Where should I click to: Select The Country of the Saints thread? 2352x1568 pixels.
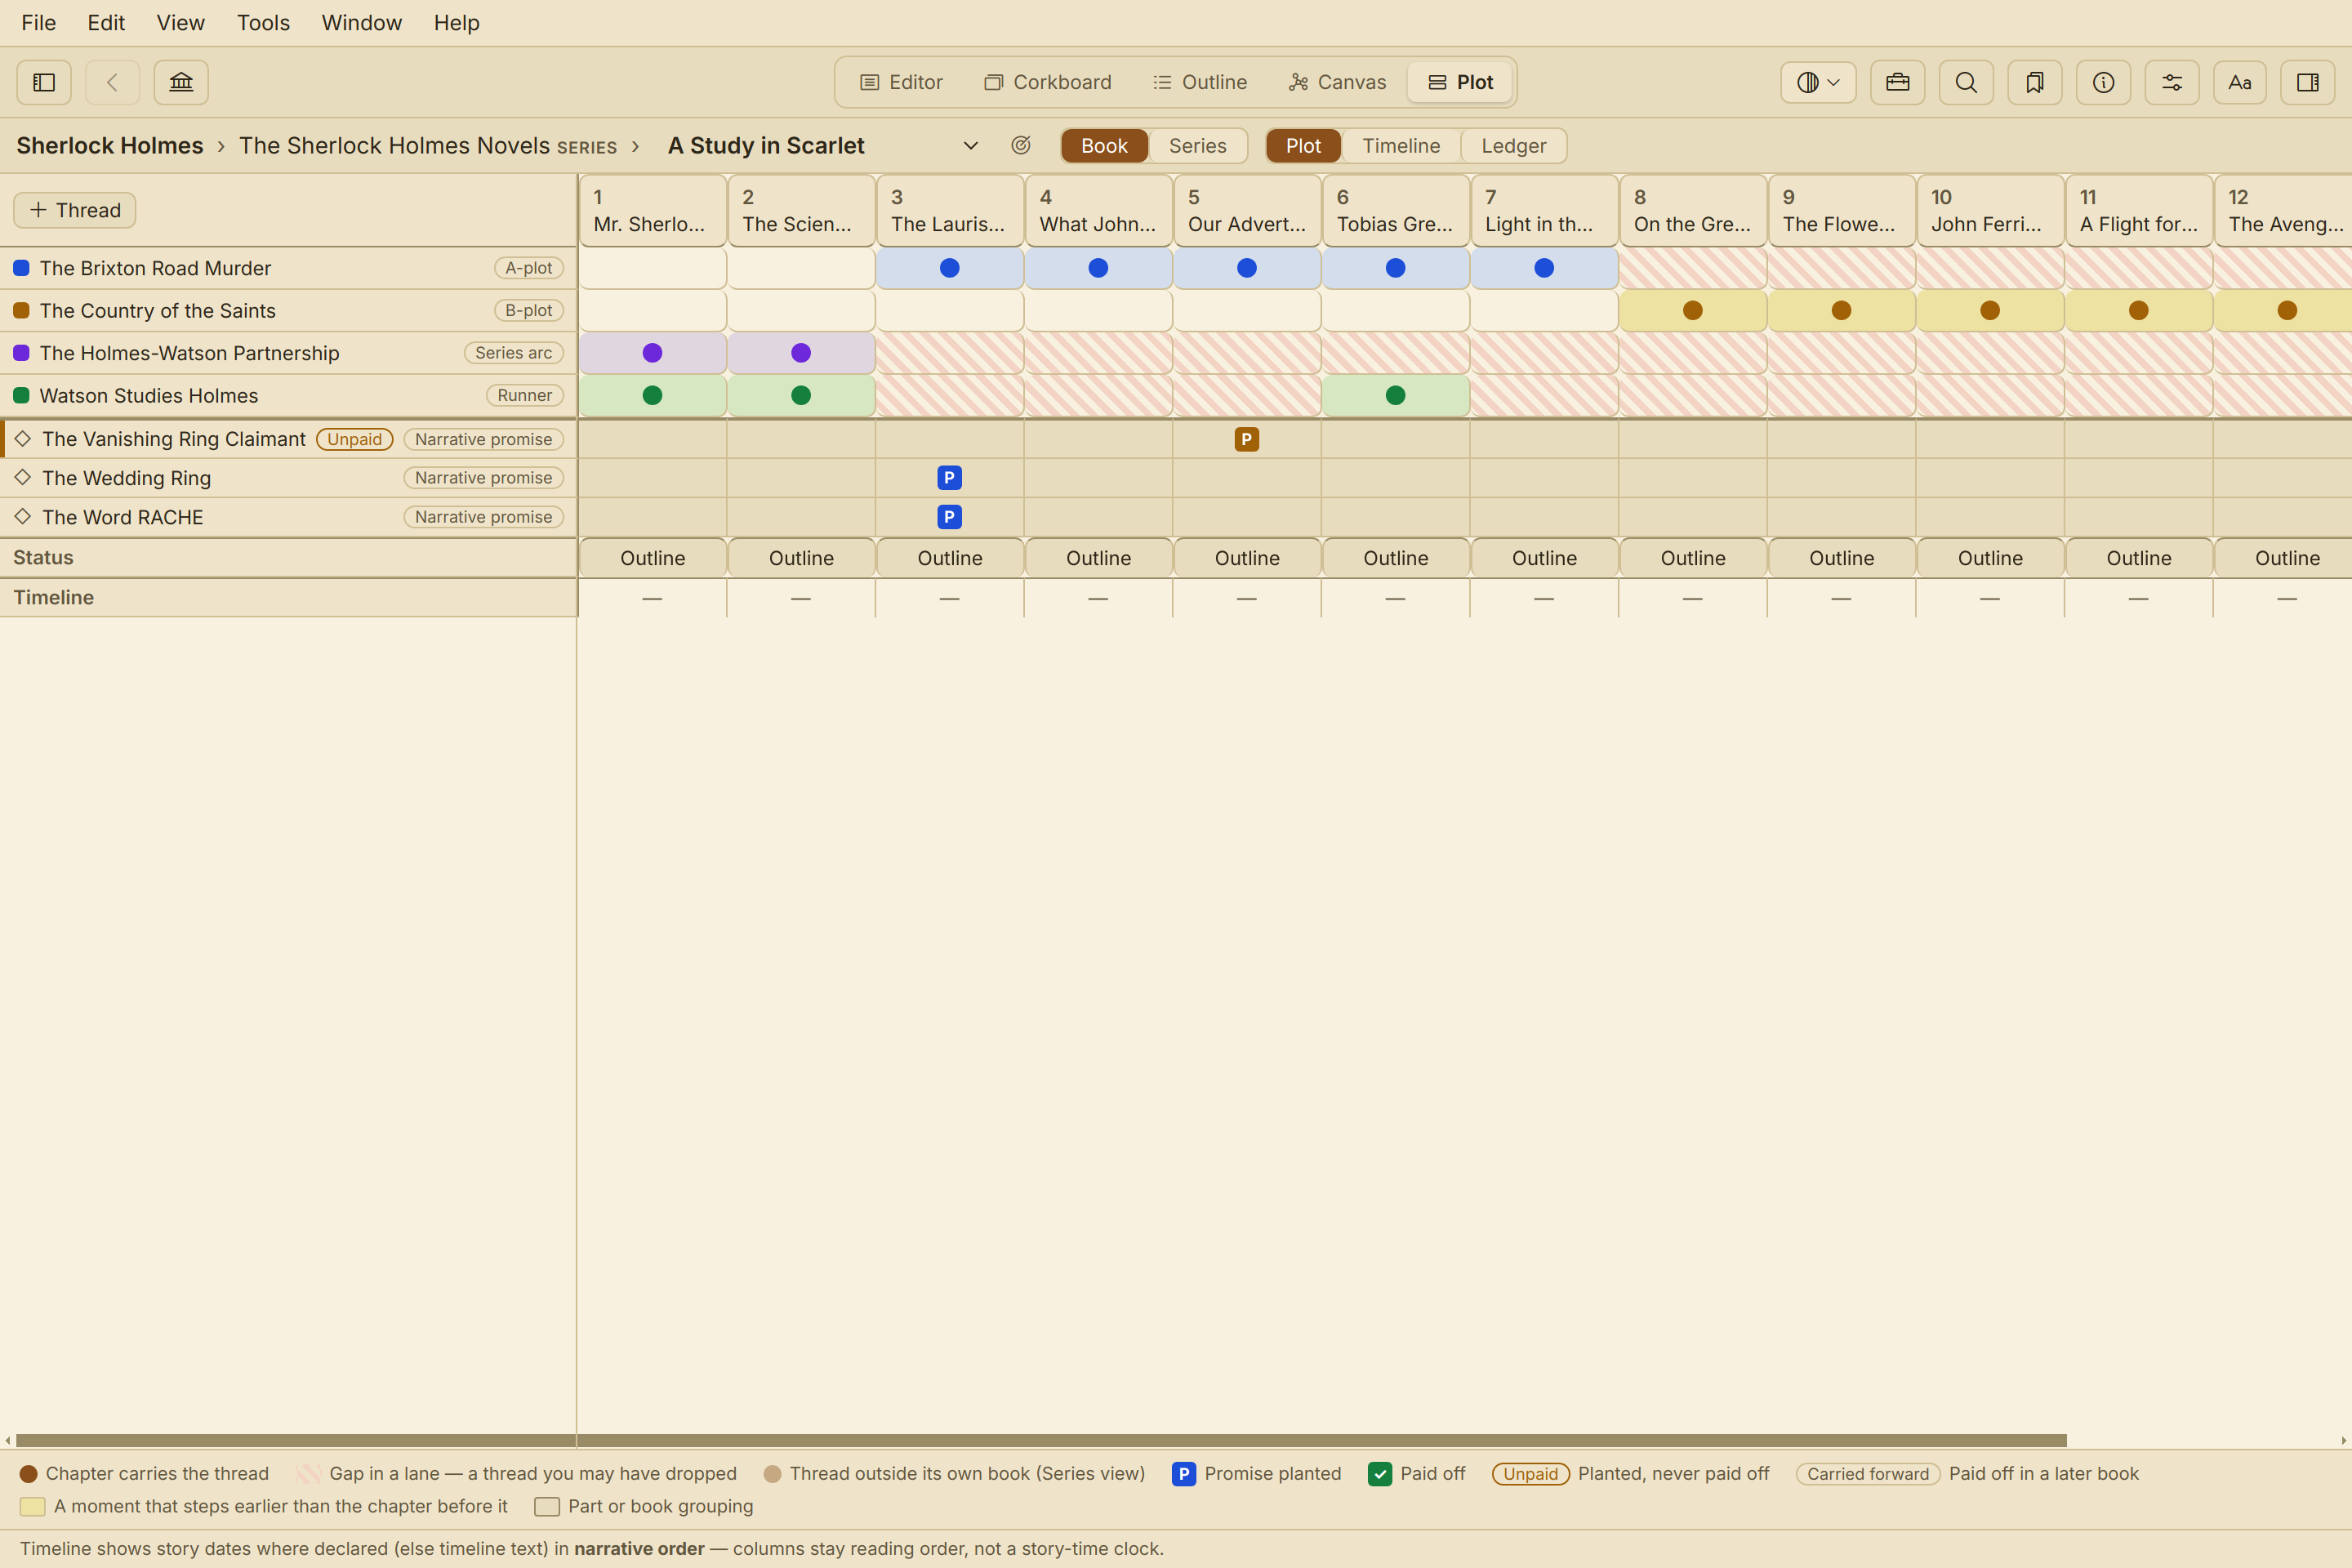pyautogui.click(x=288, y=310)
